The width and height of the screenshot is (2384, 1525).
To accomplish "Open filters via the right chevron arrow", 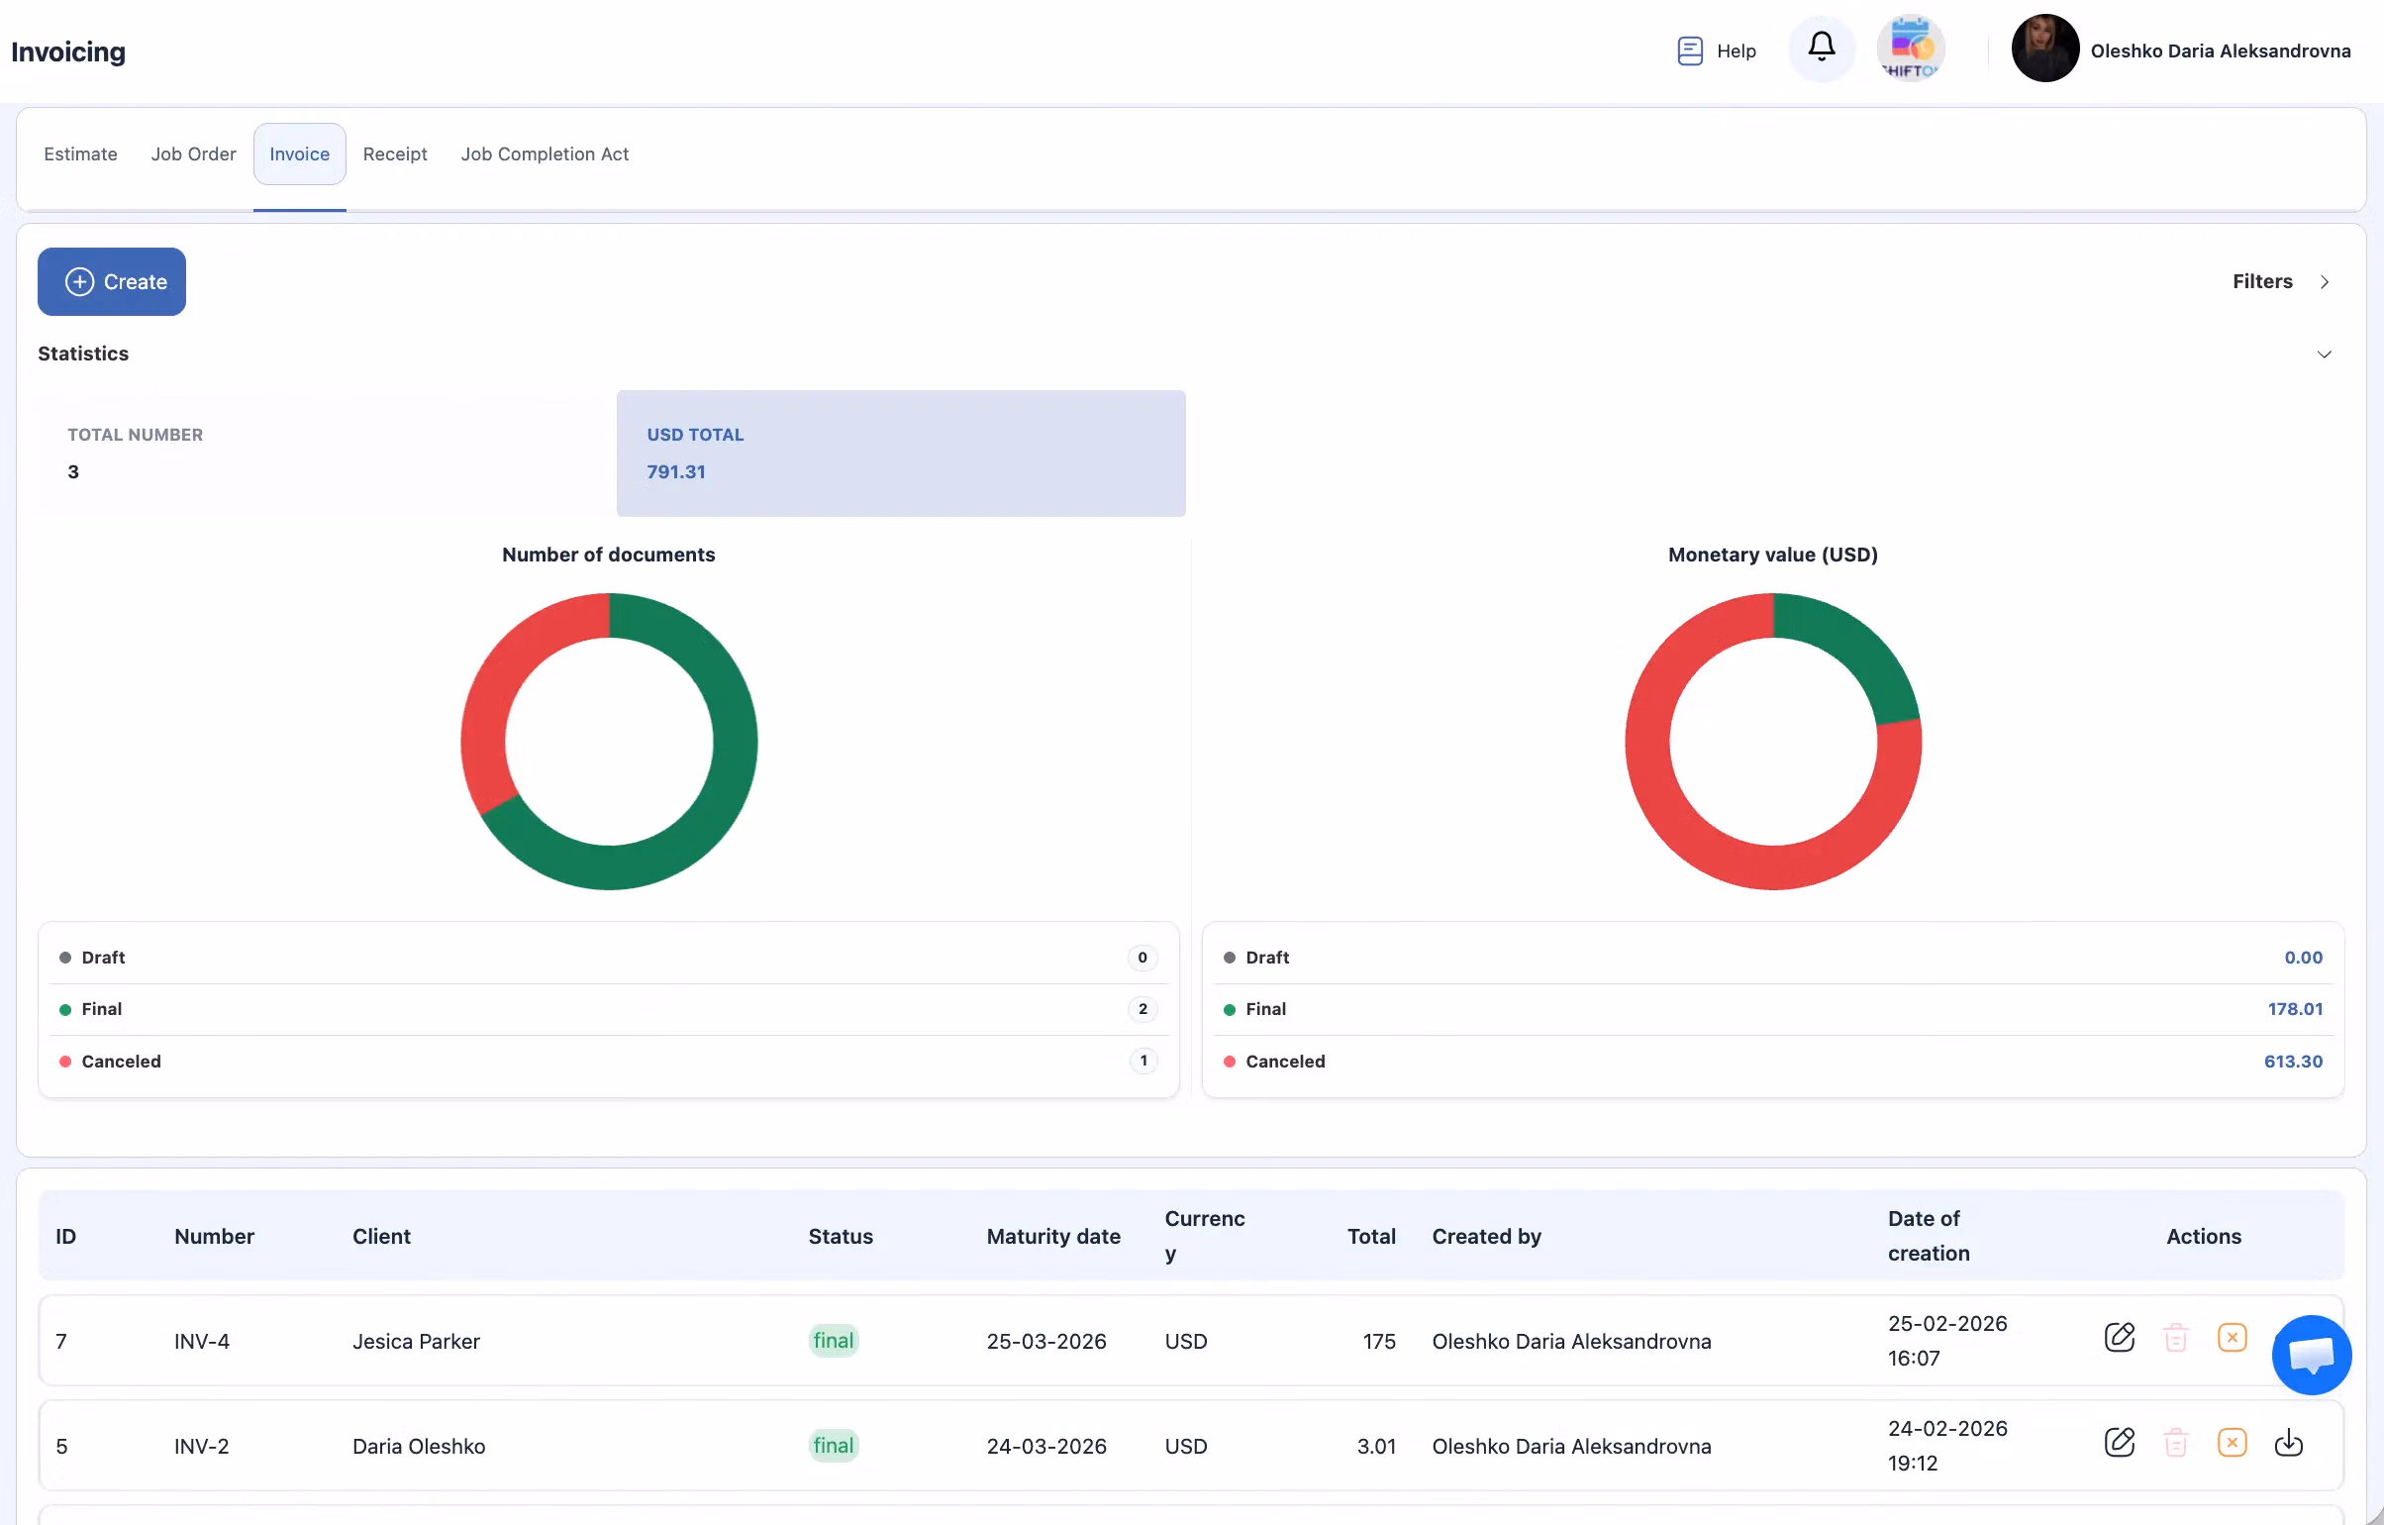I will (2325, 281).
